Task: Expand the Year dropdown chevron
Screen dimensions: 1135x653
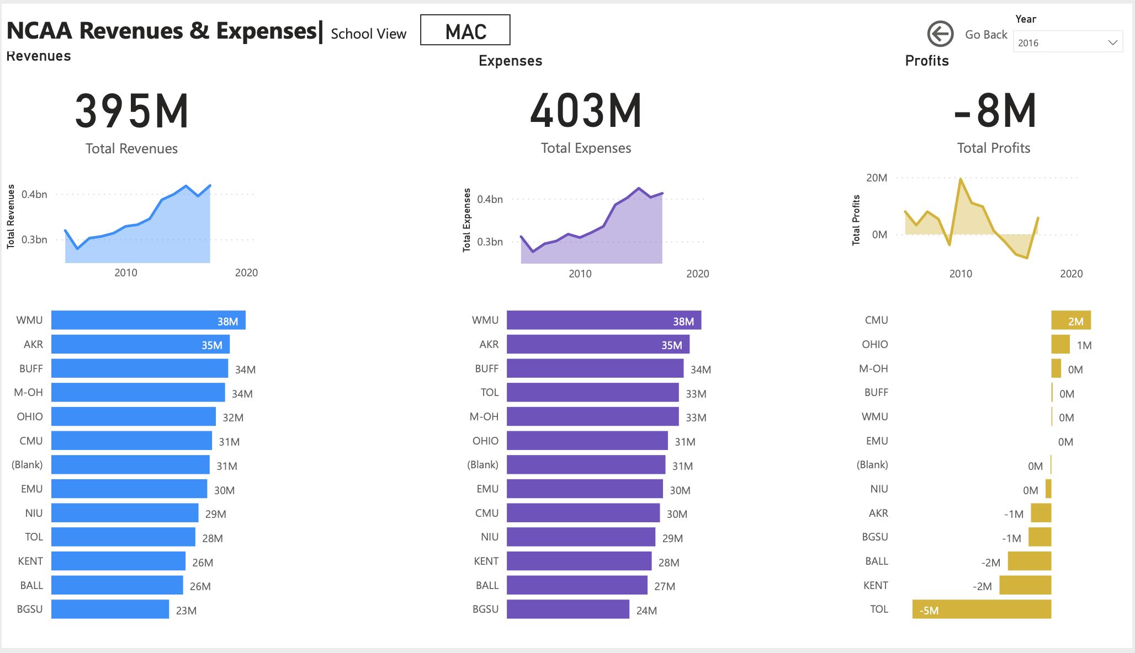Action: click(x=1111, y=41)
